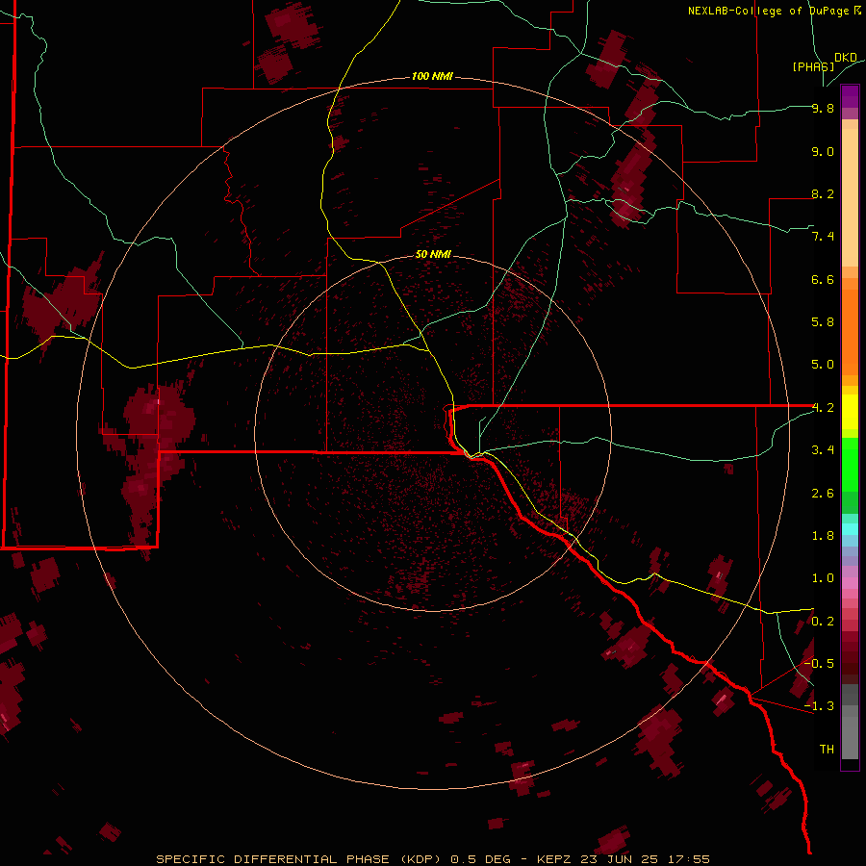The image size is (866, 866).
Task: Click the 8.2 value on the color scale
Action: point(823,193)
